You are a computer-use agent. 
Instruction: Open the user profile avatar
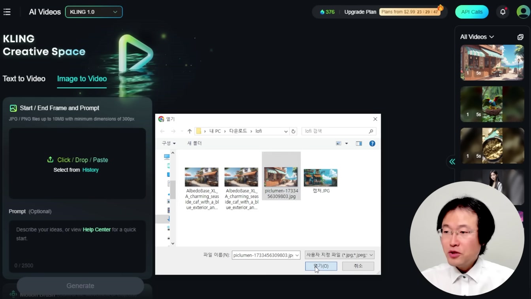[x=523, y=12]
